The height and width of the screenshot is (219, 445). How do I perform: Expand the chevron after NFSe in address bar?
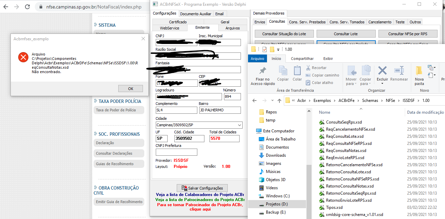click(398, 101)
